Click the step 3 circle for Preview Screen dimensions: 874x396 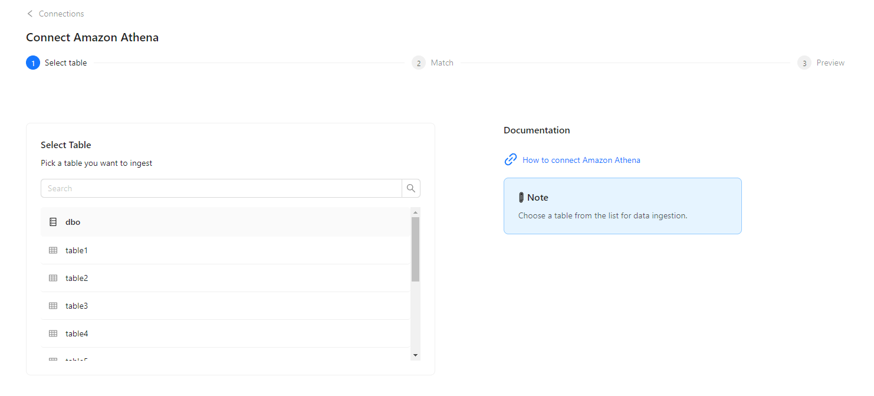804,63
